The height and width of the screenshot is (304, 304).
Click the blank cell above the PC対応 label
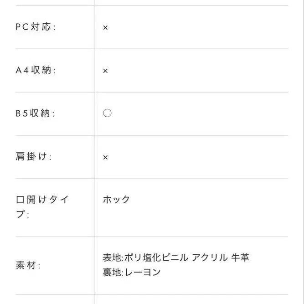pyautogui.click(x=55, y=3)
